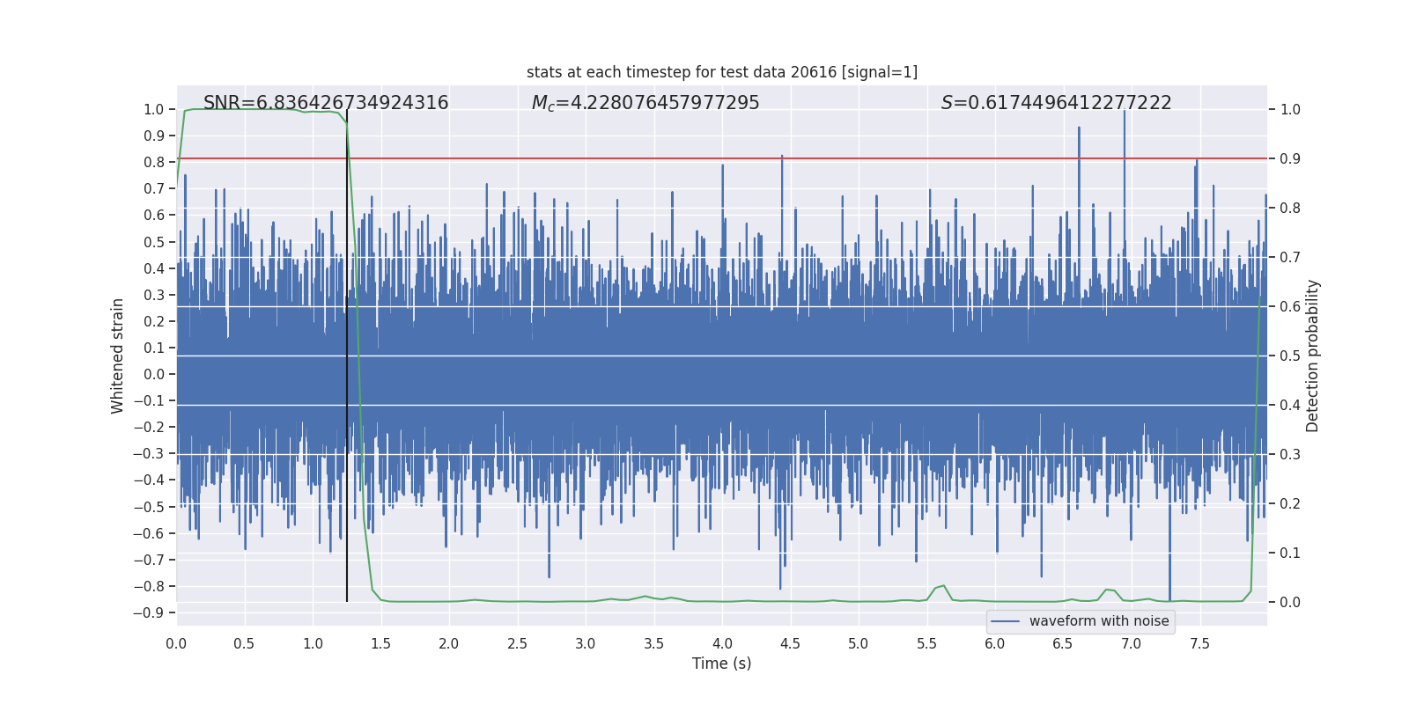This screenshot has height=704, width=1409.
Task: Click the −0.9 tick on whitened strain axis
Action: [x=149, y=612]
